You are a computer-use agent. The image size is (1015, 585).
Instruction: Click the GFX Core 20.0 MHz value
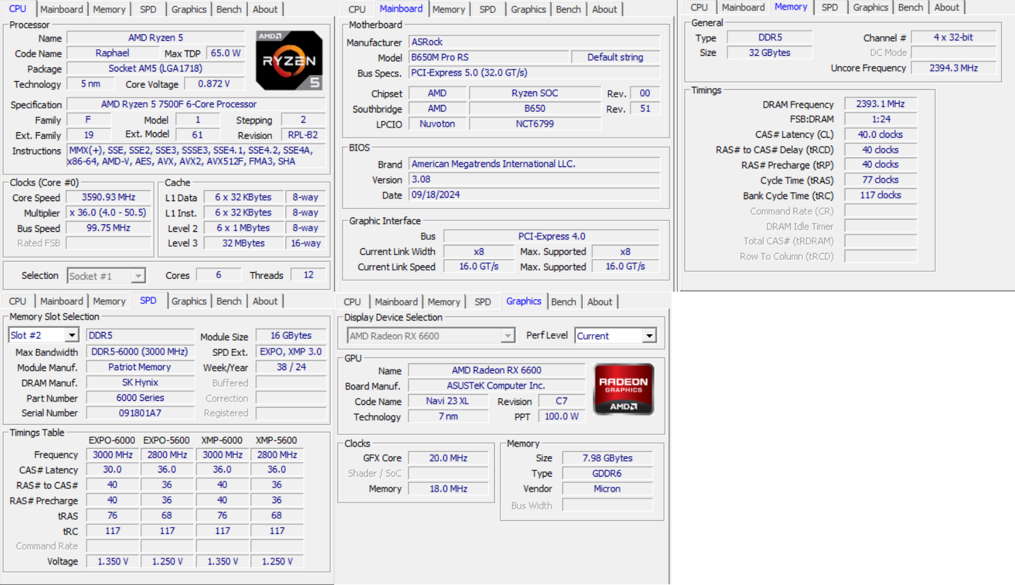coord(448,458)
